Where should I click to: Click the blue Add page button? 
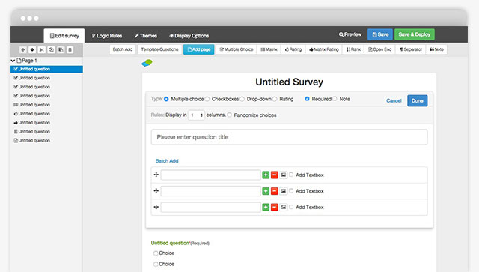[x=199, y=49]
